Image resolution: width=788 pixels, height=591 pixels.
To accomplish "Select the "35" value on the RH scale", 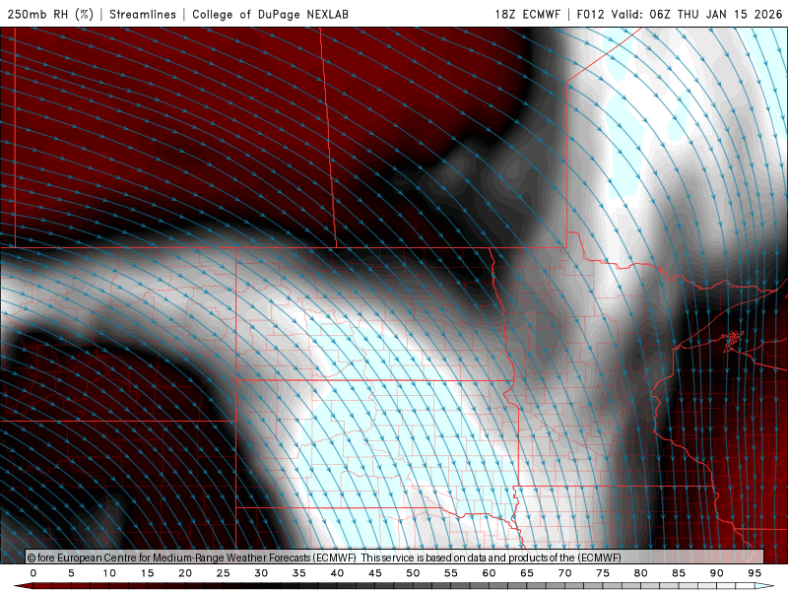I will [299, 573].
